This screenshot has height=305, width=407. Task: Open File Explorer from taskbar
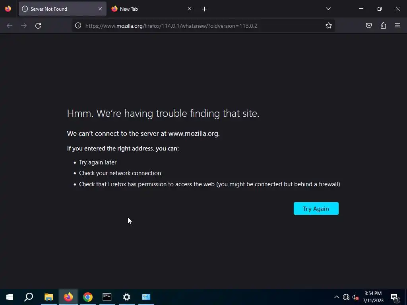pos(48,297)
